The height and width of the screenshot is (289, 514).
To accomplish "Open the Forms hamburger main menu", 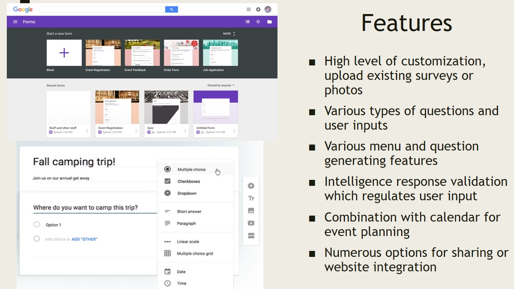I will point(15,22).
